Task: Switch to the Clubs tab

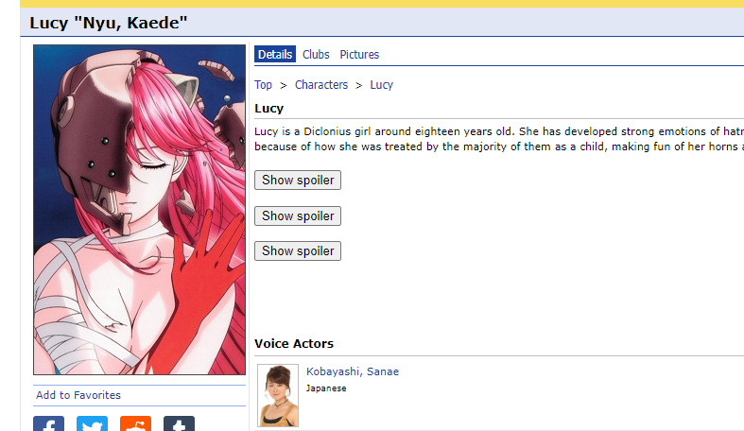Action: coord(316,55)
